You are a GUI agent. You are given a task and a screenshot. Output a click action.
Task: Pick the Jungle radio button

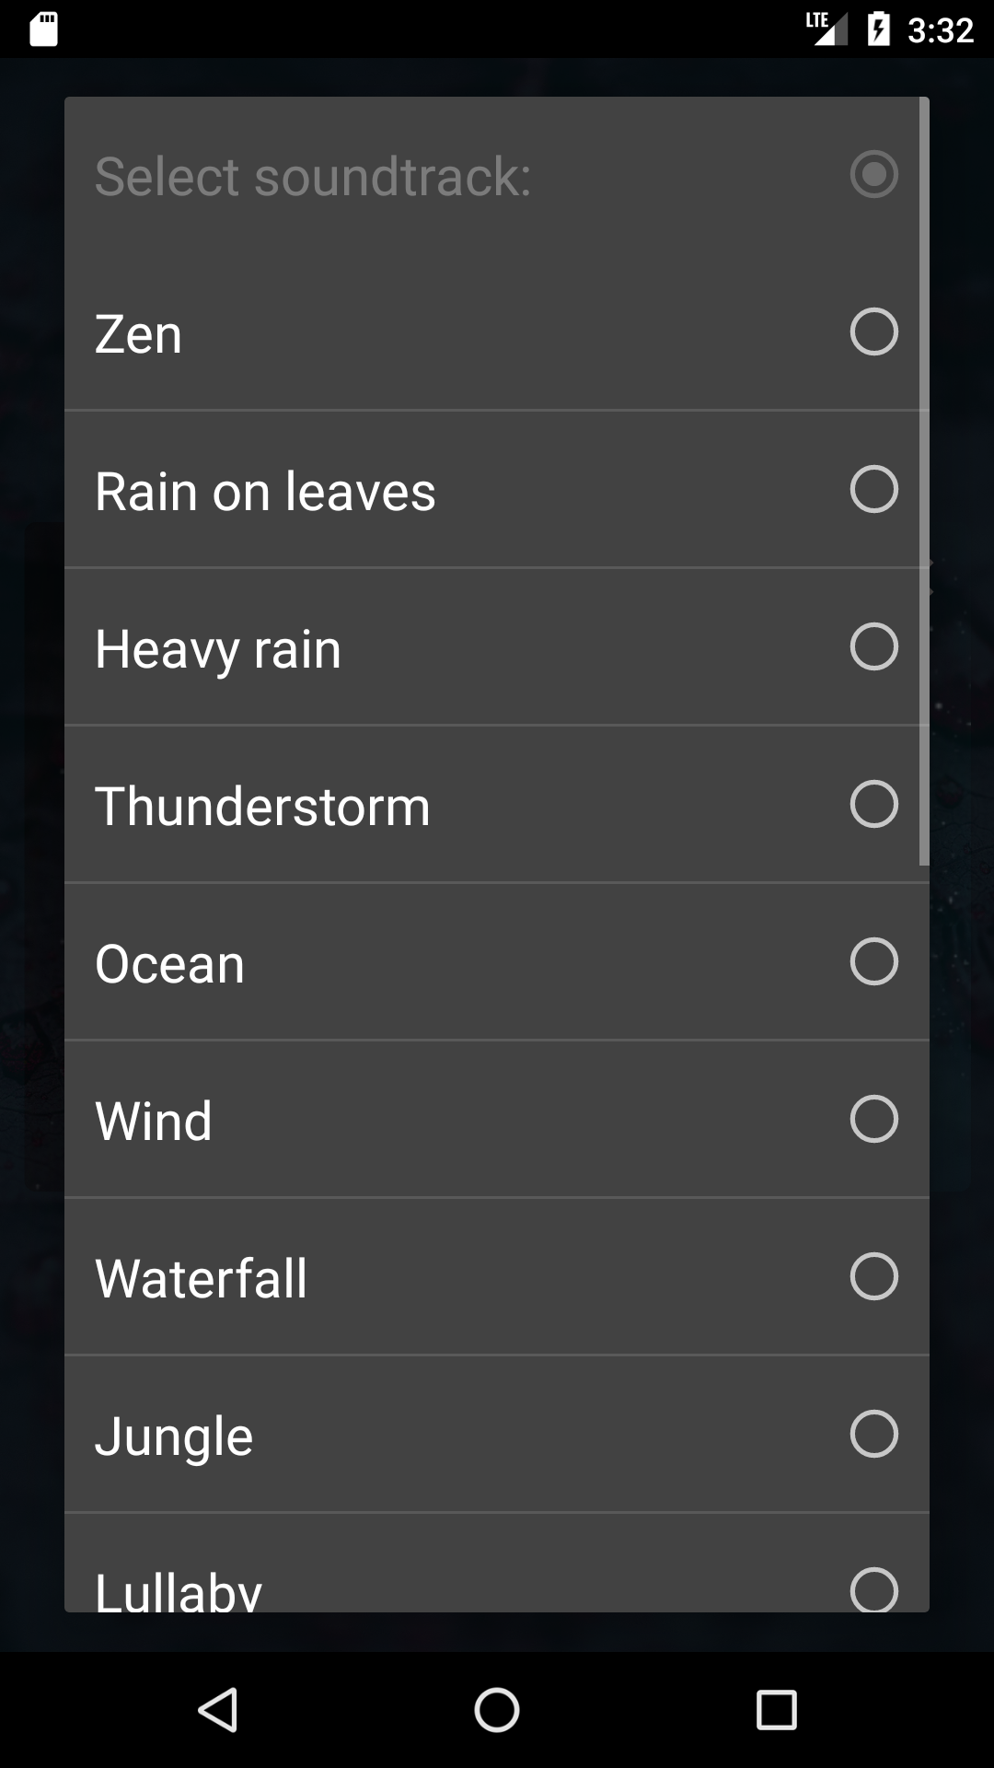873,1434
